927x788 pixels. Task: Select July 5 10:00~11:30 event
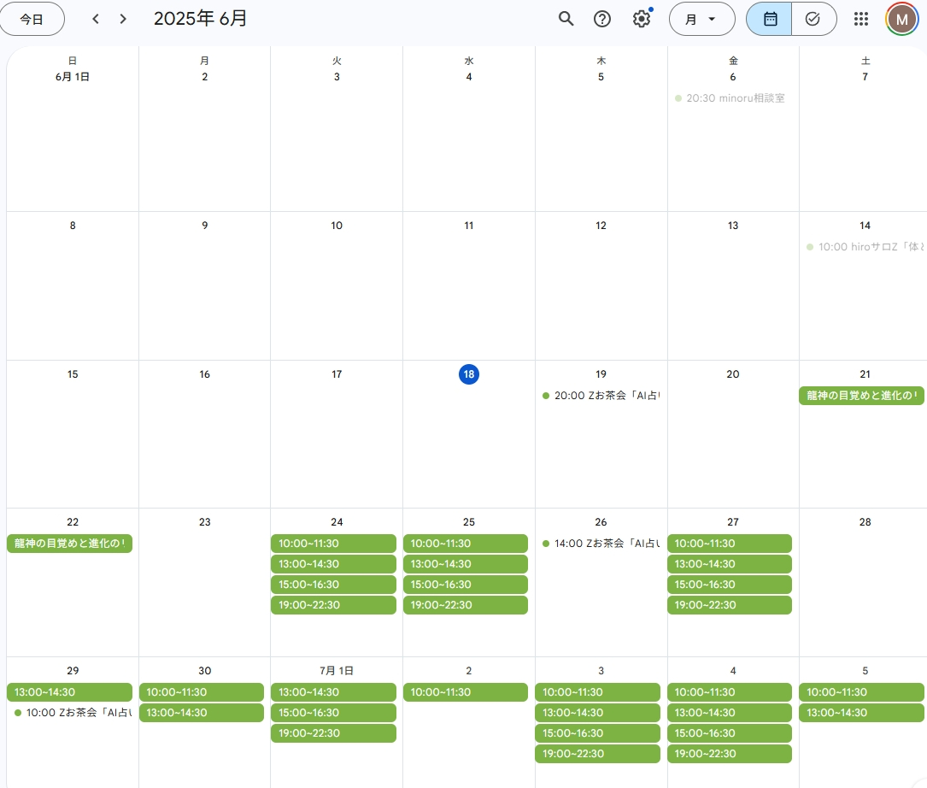pyautogui.click(x=861, y=692)
